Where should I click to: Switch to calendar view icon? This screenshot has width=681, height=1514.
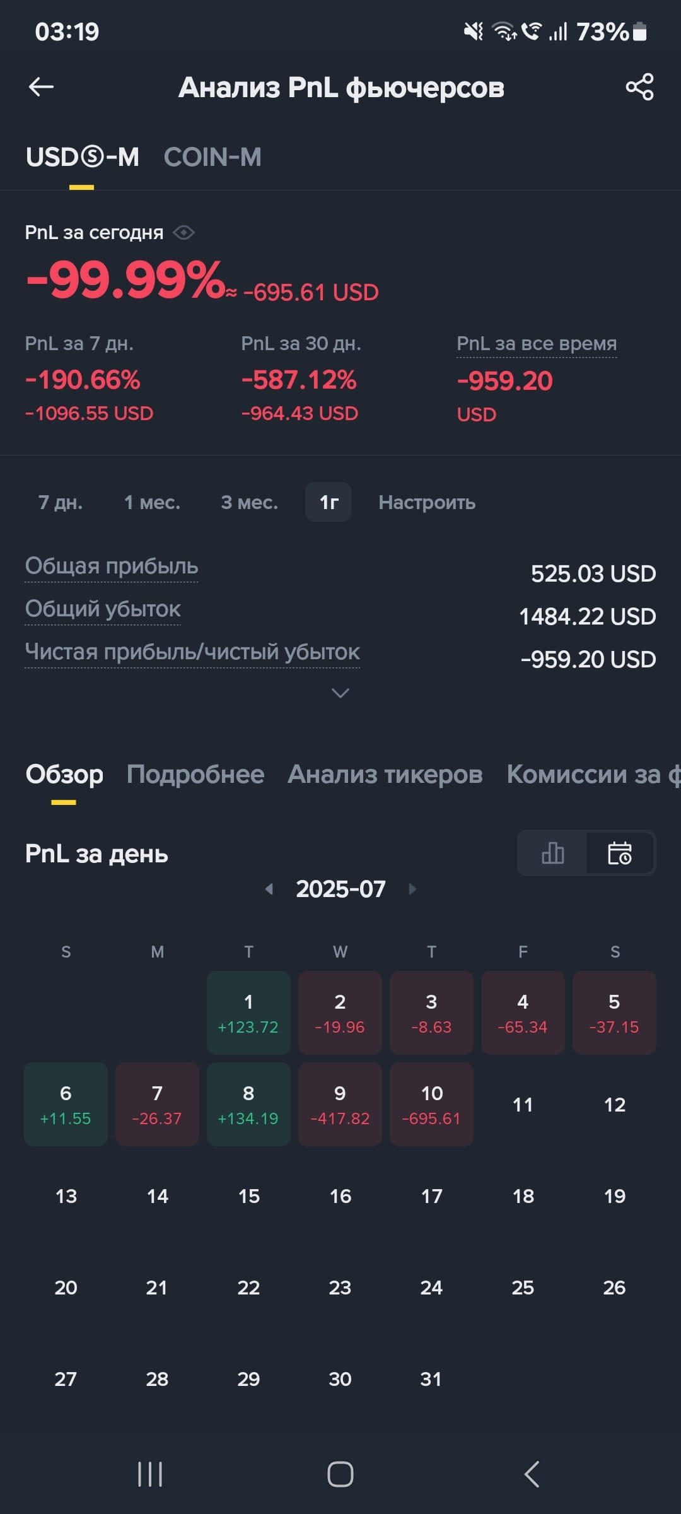point(620,854)
